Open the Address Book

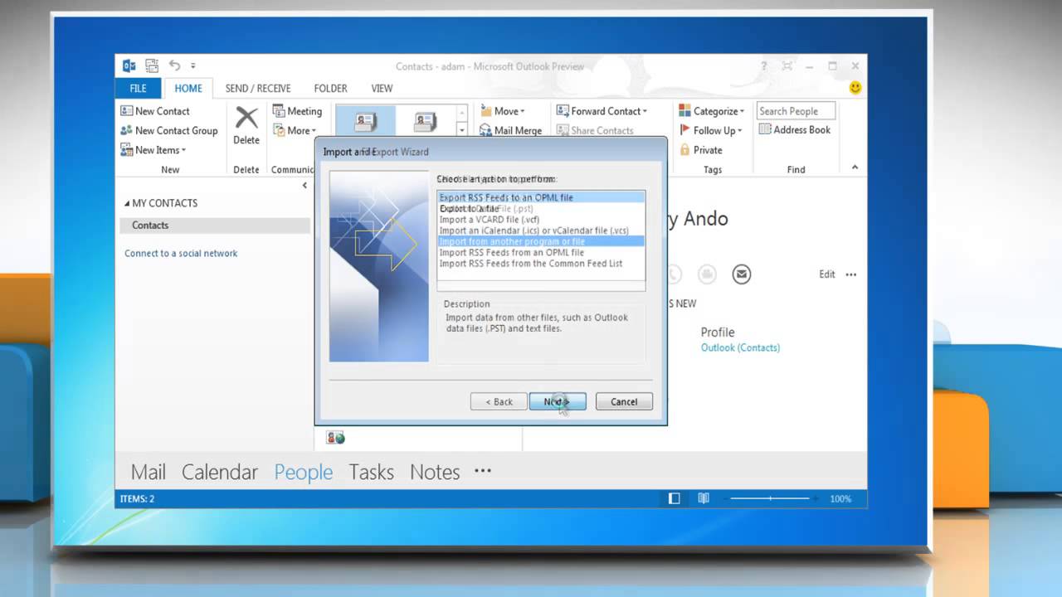[795, 130]
